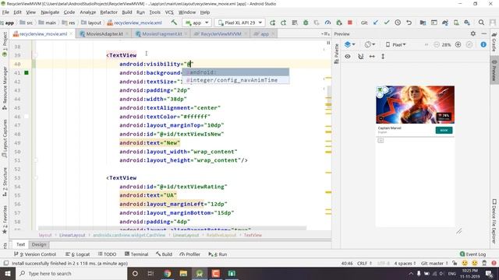Click the Debug app bug icon
The height and width of the screenshot is (280, 499).
[x=306, y=23]
